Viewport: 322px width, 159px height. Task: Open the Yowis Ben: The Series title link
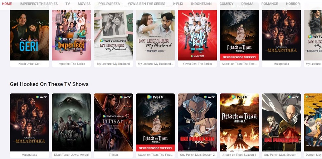(197, 64)
